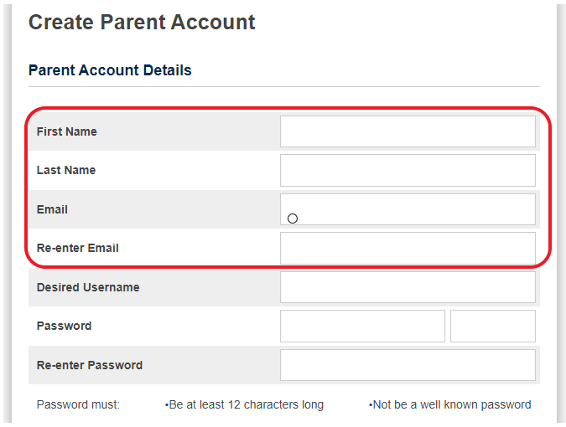Click the Create Parent Account heading
566x427 pixels.
coord(142,23)
